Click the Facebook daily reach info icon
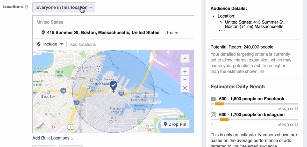The image size is (307, 147). pyautogui.click(x=296, y=109)
